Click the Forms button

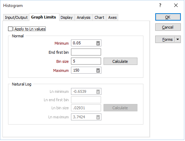(x=165, y=39)
